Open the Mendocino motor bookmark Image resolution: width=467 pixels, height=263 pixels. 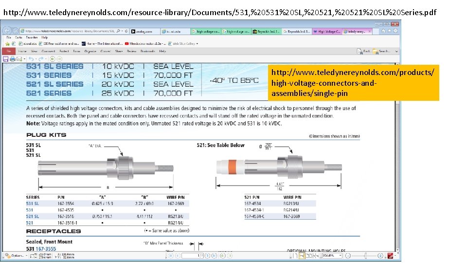(145, 44)
